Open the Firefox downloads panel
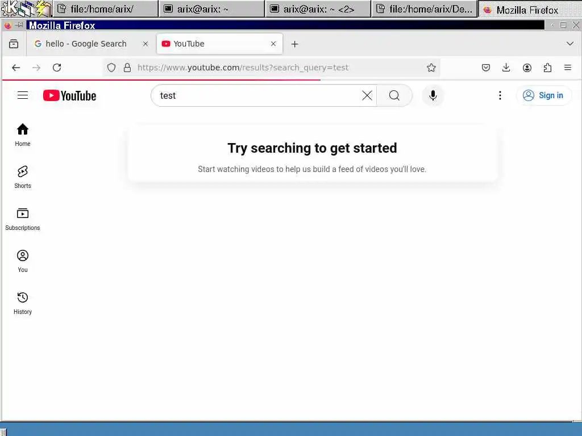This screenshot has height=436, width=582. tap(506, 68)
